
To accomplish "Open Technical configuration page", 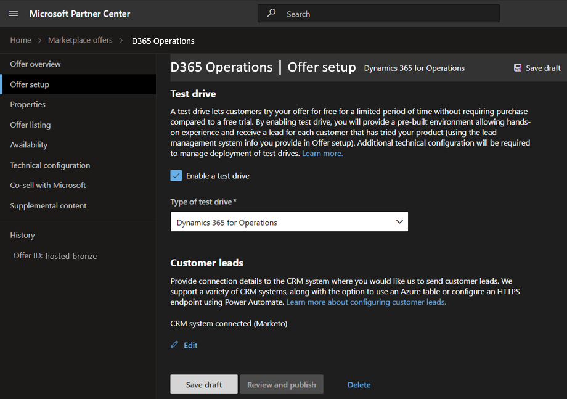I will pos(50,165).
